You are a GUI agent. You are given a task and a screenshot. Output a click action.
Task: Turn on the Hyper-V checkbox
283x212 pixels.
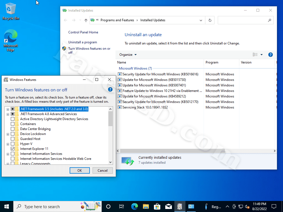click(x=12, y=144)
